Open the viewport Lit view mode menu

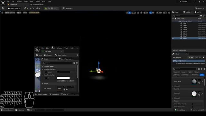19,13
